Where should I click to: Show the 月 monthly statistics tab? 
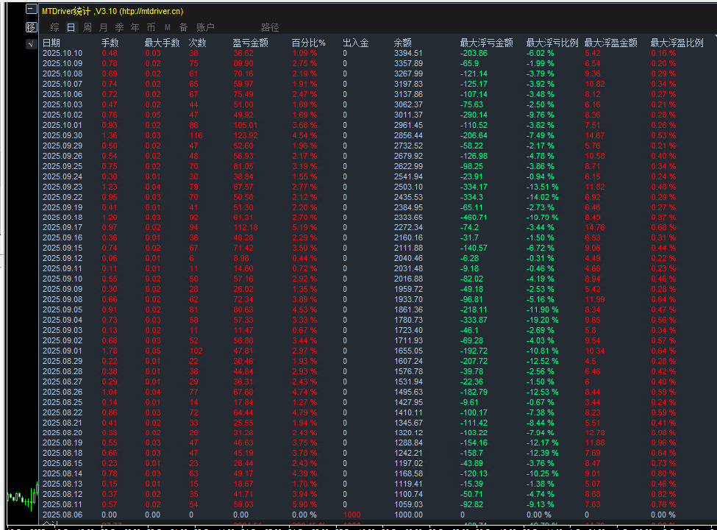tap(104, 27)
